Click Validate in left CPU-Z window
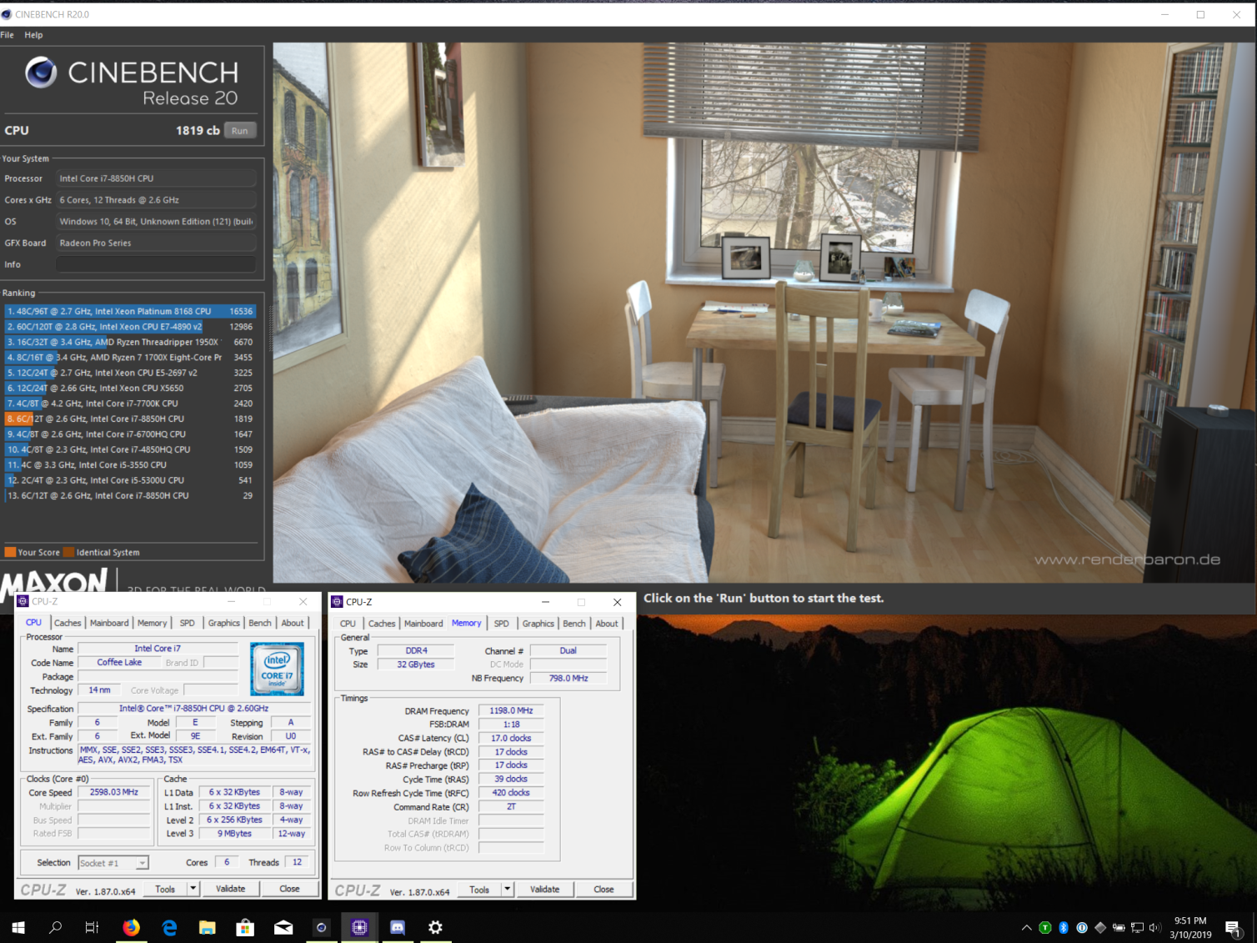Screen dimensions: 1257x943 pos(230,889)
